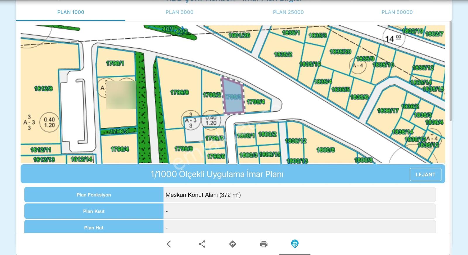Click parcel label 1835/1
The height and width of the screenshot is (255, 468).
(291, 33)
